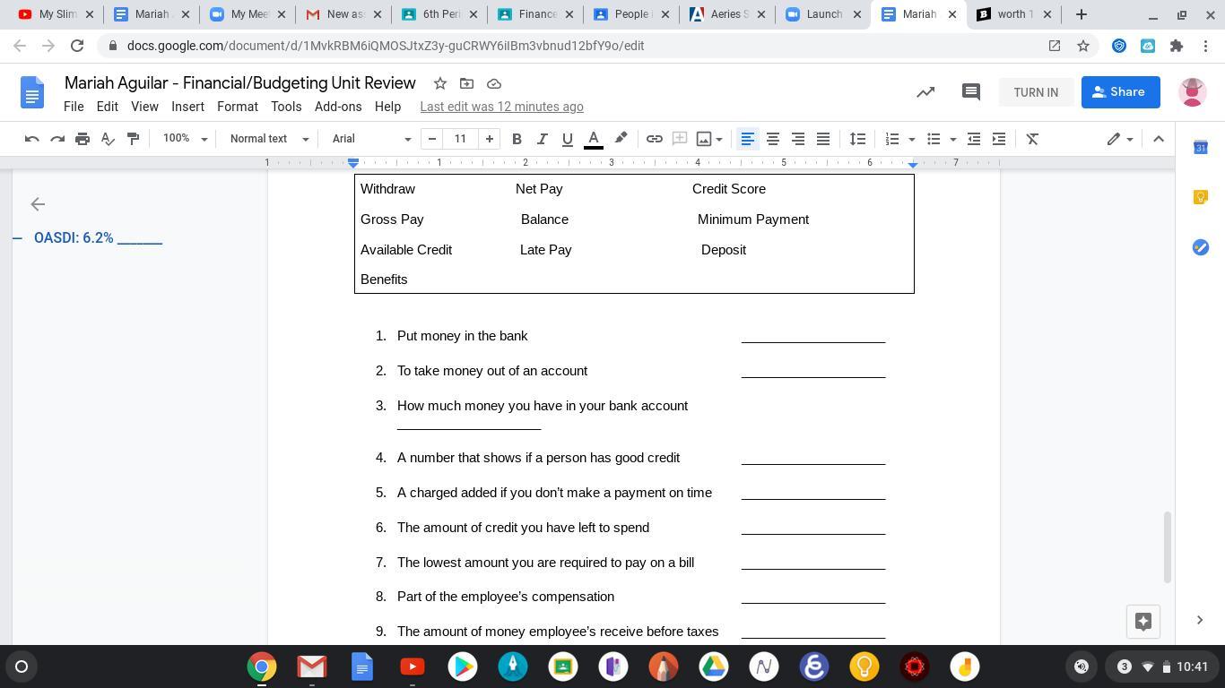Click the Clear formatting icon

1032,139
